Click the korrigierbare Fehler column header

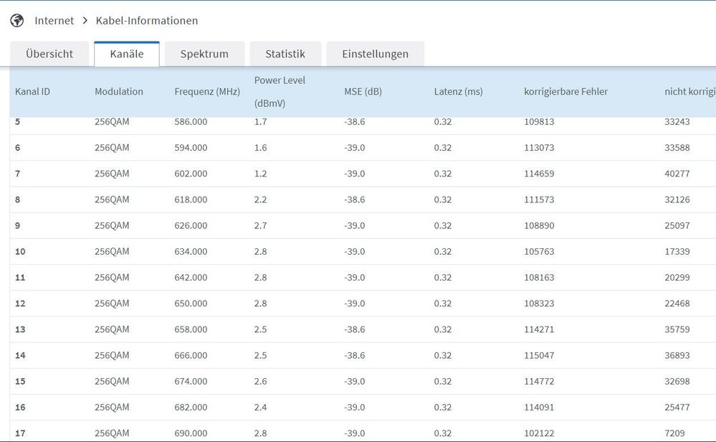coord(566,92)
